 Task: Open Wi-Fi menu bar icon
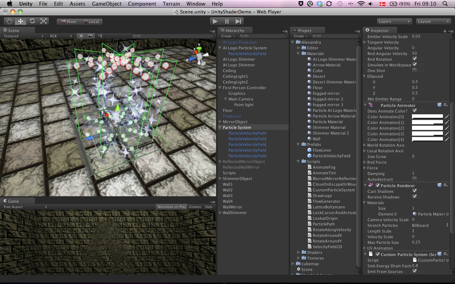click(x=361, y=4)
